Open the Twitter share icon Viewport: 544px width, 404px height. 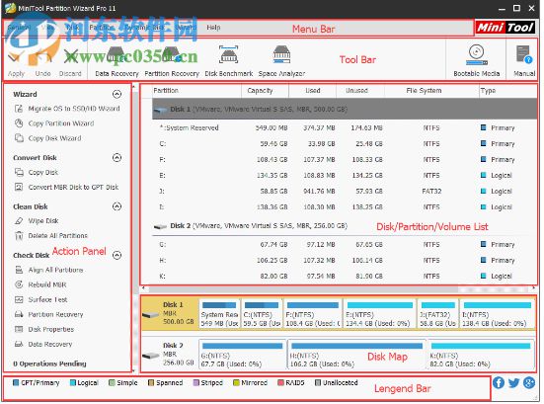click(x=513, y=383)
